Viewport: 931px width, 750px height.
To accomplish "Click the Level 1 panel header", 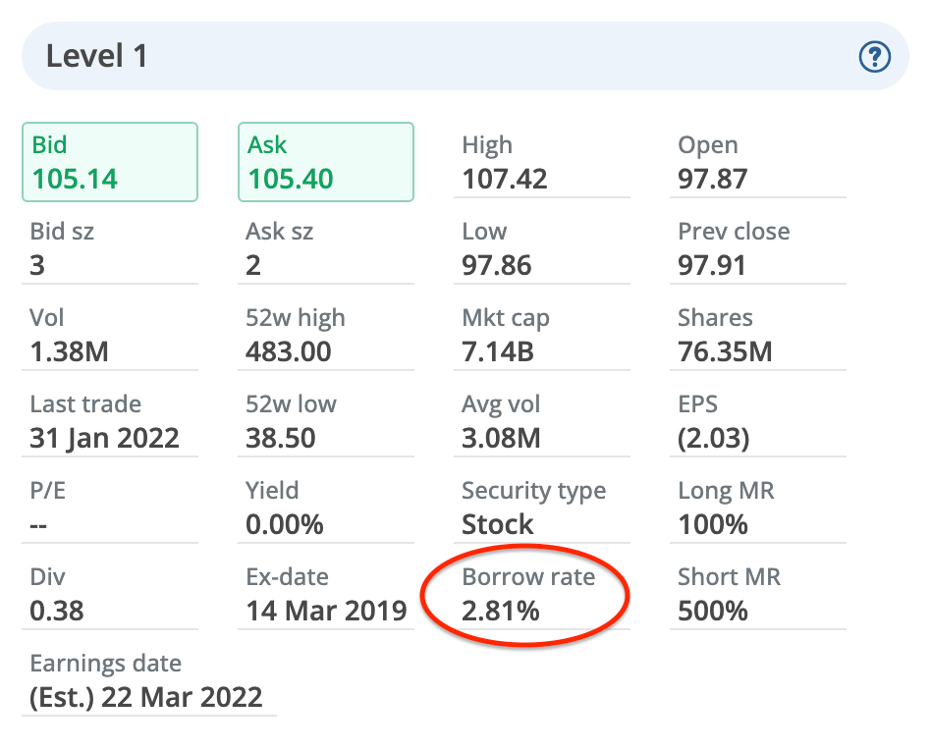I will point(95,56).
